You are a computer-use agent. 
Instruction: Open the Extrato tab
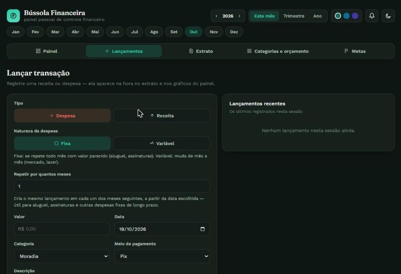tap(201, 51)
